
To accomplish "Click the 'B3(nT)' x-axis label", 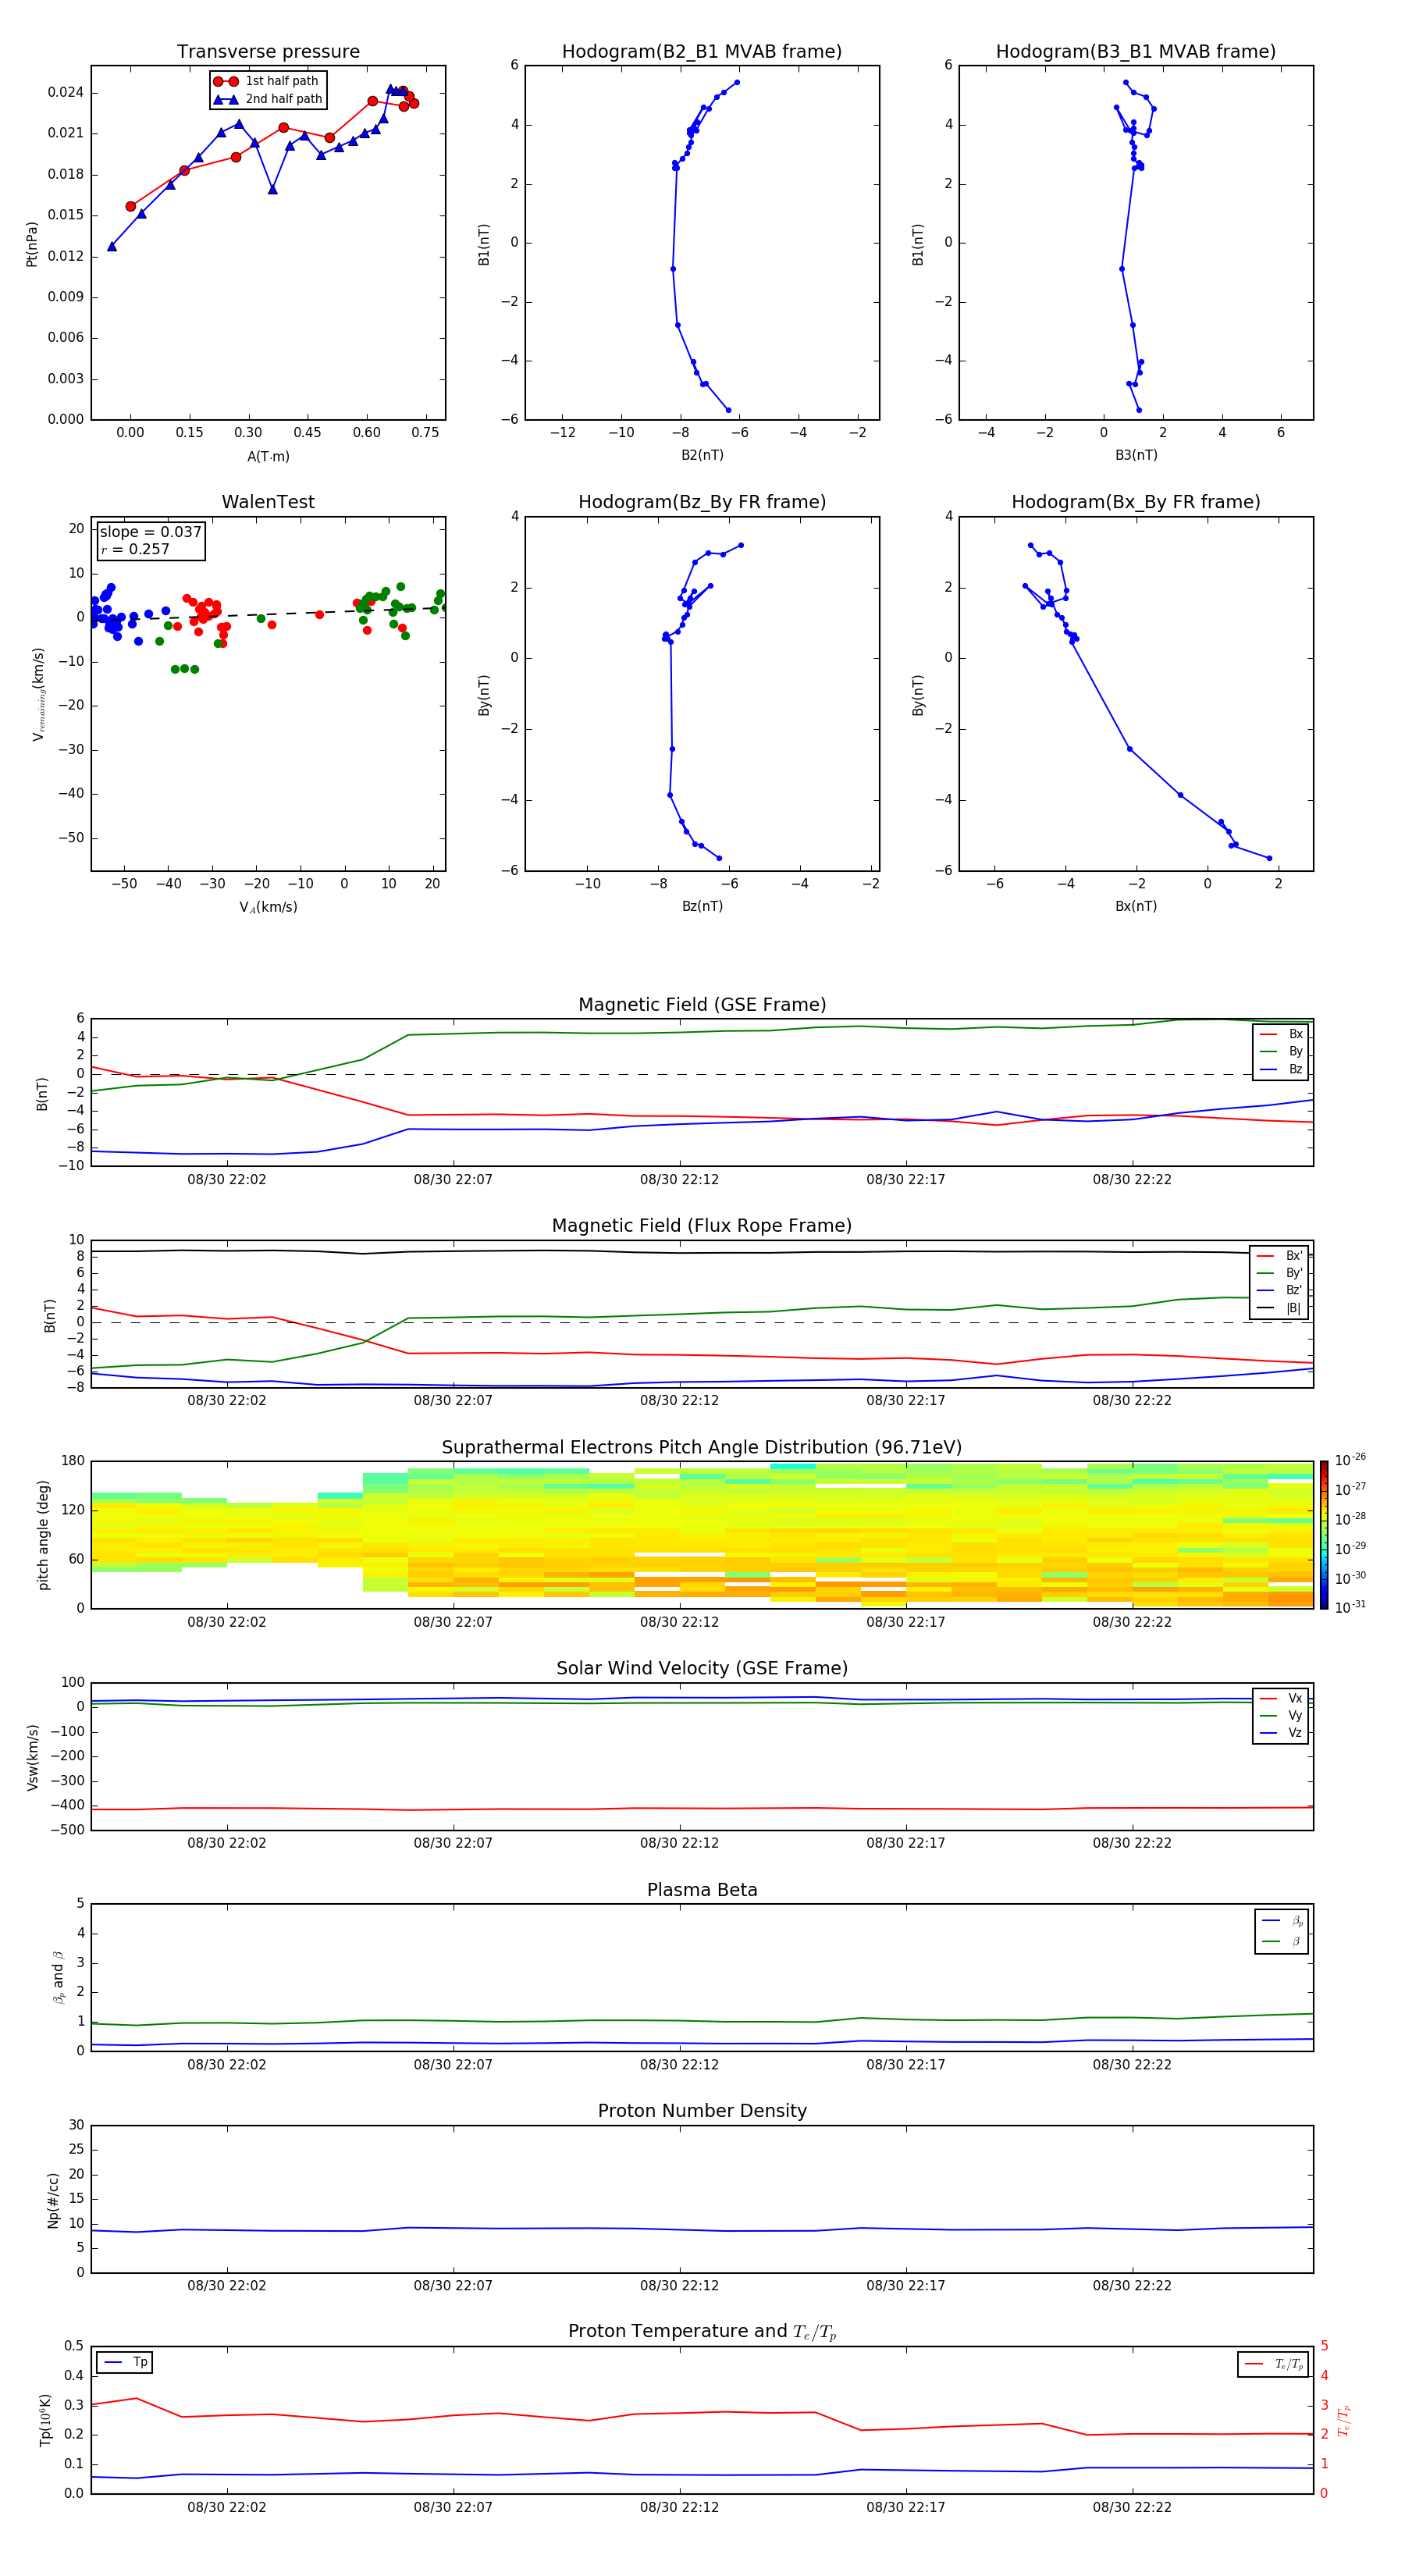I will click(1136, 455).
